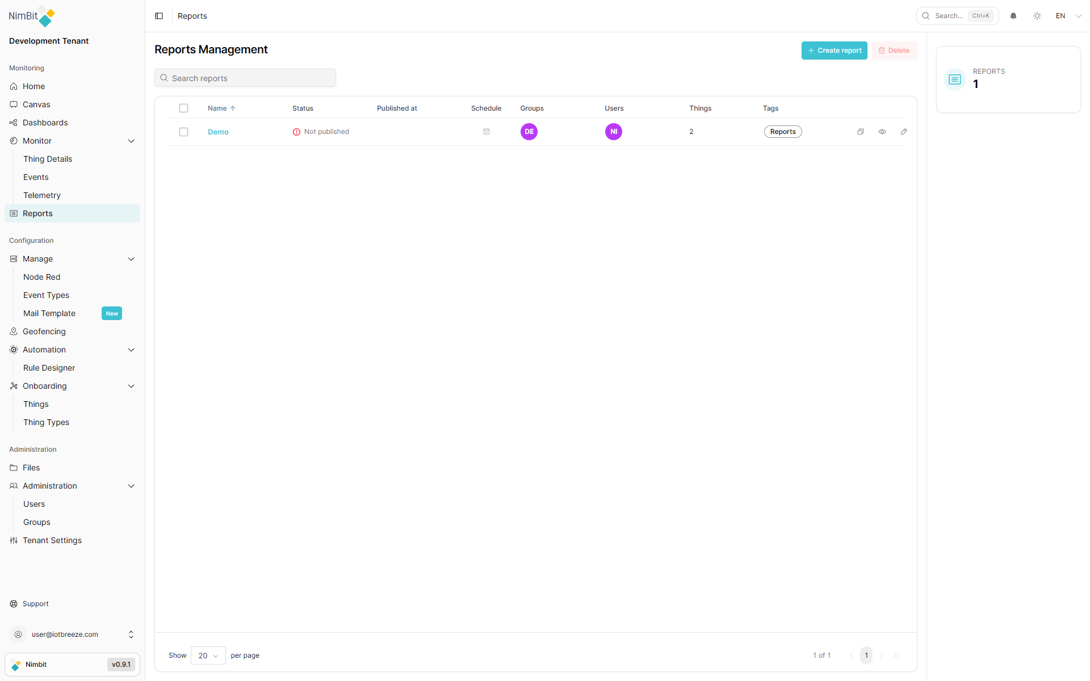The width and height of the screenshot is (1090, 681).
Task: Open the EN language dropdown
Action: click(x=1068, y=16)
